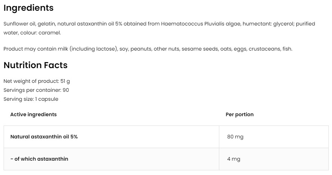Click the 'Servings per container: 90' line

pyautogui.click(x=36, y=90)
